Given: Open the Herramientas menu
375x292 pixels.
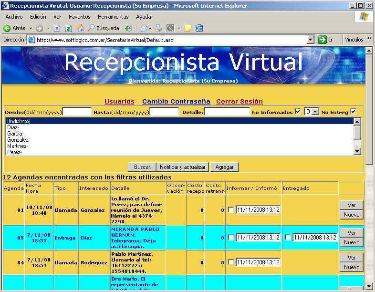Looking at the screenshot, I should [x=113, y=17].
